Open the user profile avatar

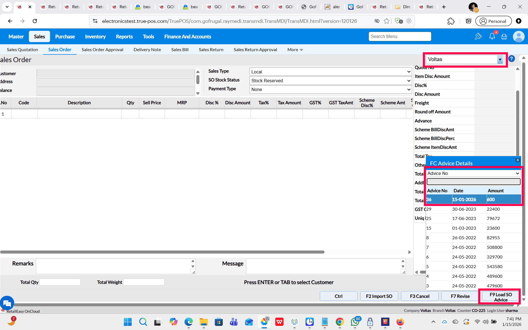pyautogui.click(x=518, y=37)
